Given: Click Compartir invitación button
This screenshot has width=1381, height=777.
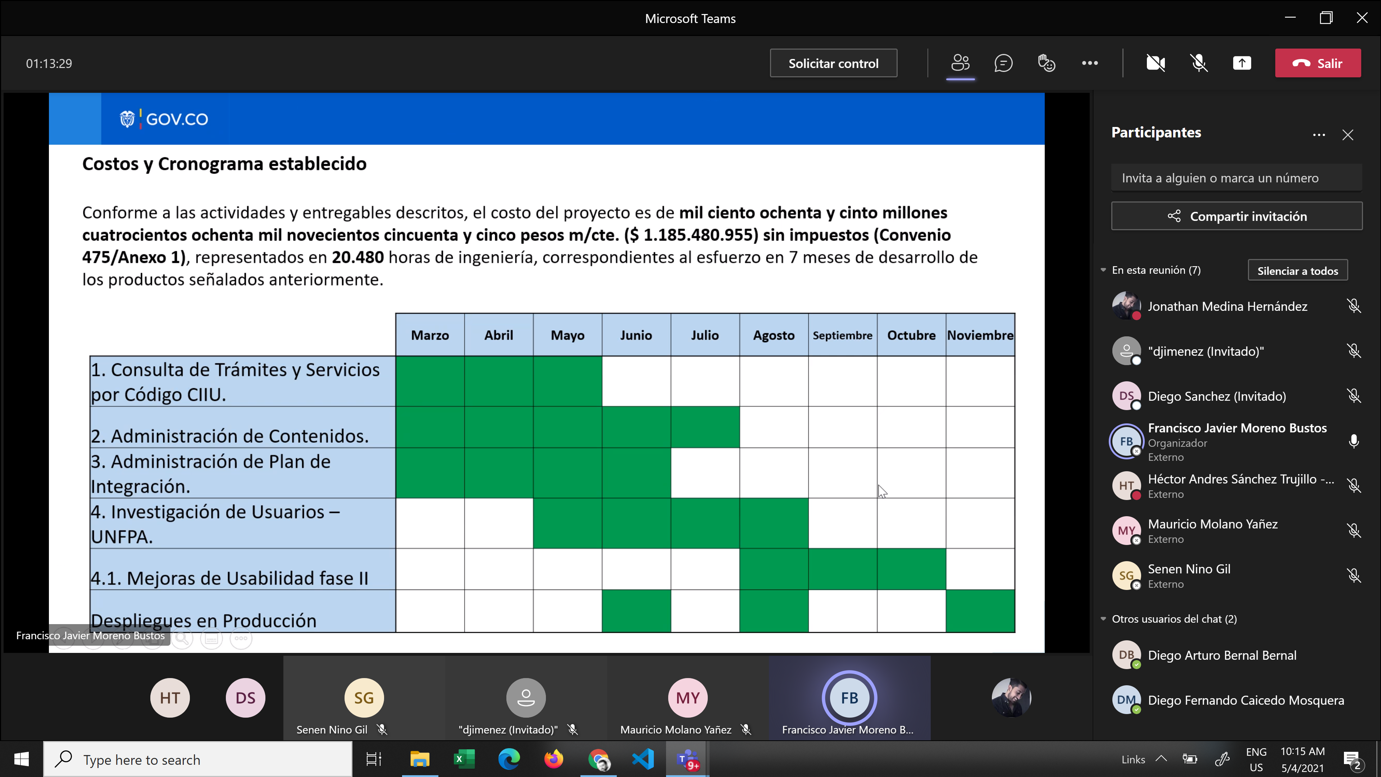Looking at the screenshot, I should 1236,216.
